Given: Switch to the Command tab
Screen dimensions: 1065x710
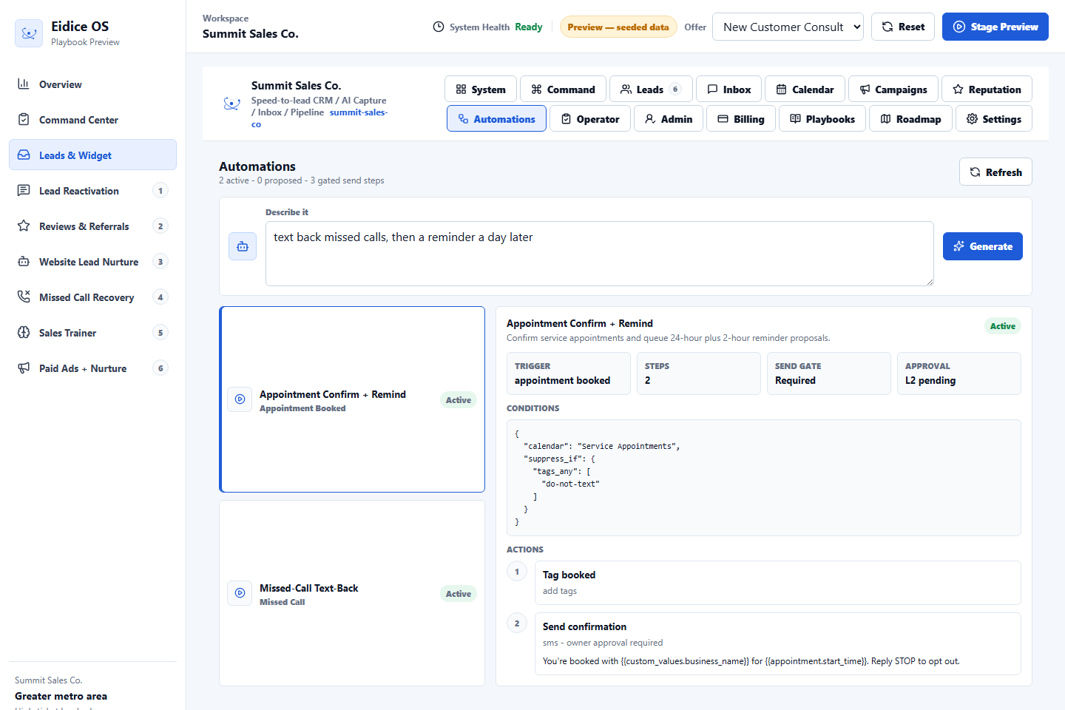Looking at the screenshot, I should (x=563, y=89).
